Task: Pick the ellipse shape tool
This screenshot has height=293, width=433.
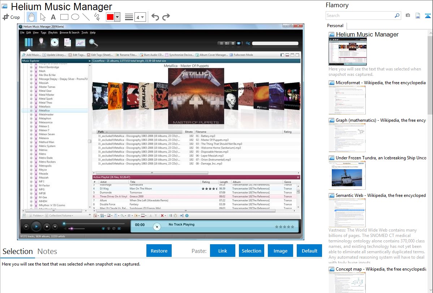Action: [75, 17]
